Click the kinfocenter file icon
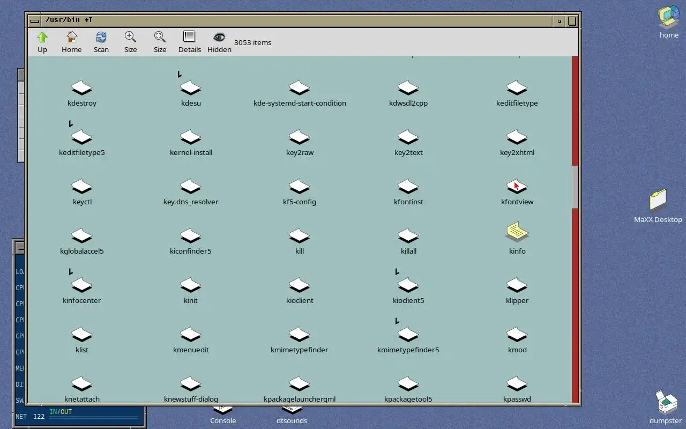This screenshot has width=686, height=429. pyautogui.click(x=82, y=285)
